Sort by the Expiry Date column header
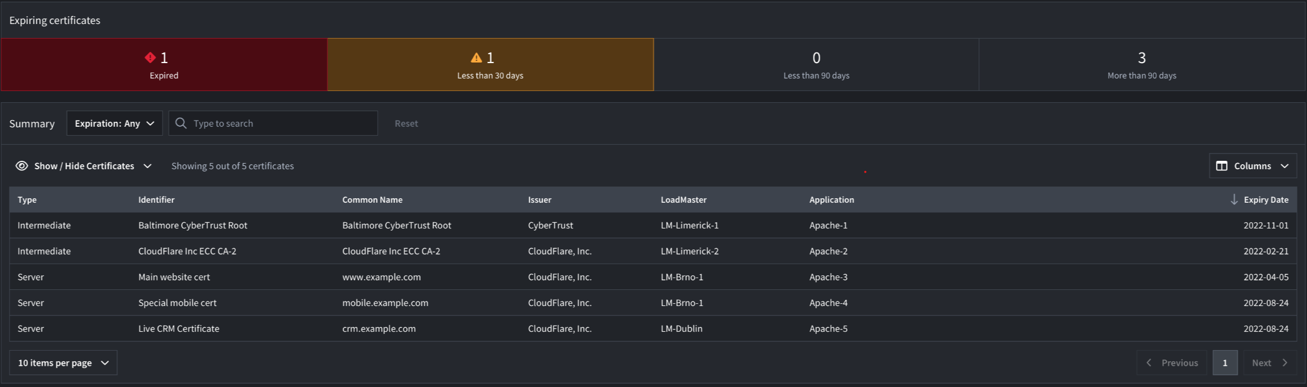 (1266, 200)
